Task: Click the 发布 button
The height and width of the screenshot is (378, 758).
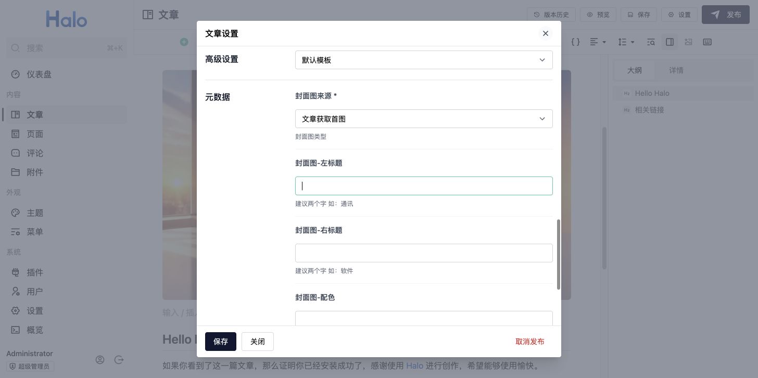Action: pos(726,15)
